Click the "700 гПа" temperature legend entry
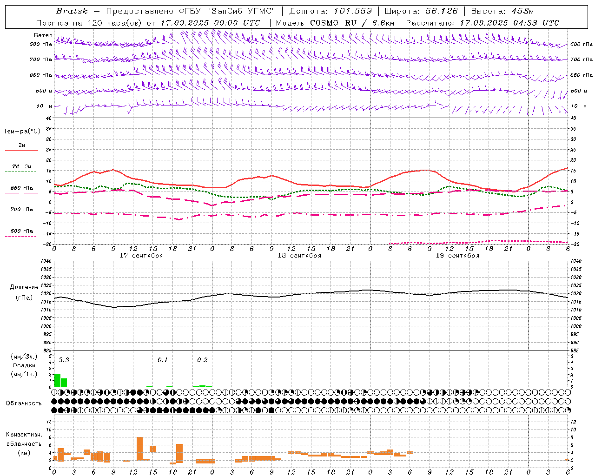 (21, 209)
